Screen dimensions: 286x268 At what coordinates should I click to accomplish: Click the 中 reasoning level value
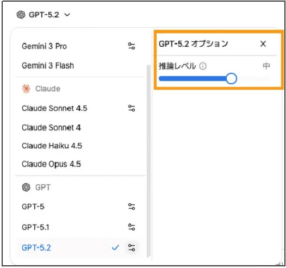click(266, 66)
